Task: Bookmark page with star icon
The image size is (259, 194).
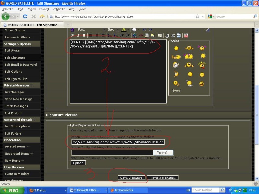Action: [x=197, y=16]
